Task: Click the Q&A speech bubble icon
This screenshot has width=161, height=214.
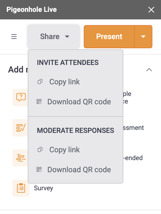Action: (x=21, y=97)
